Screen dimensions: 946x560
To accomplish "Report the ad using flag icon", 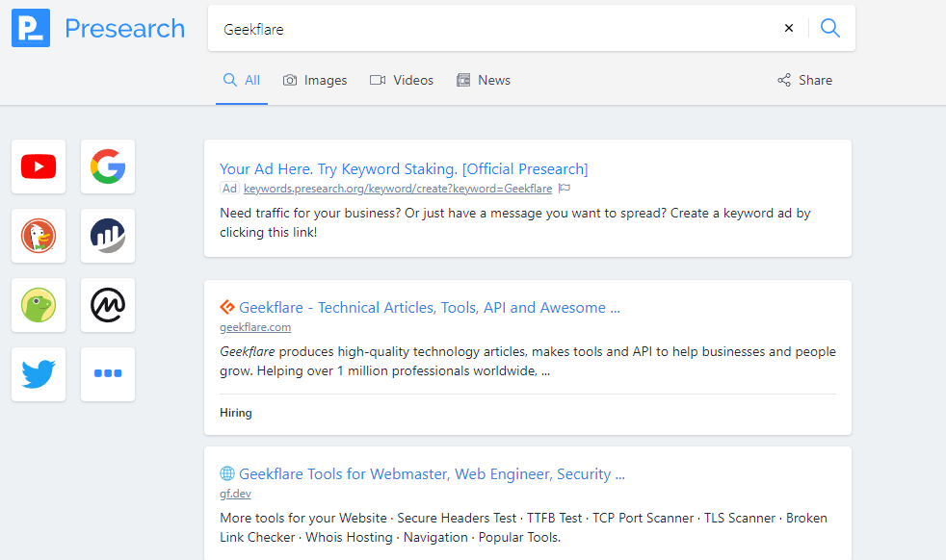I will tap(565, 189).
